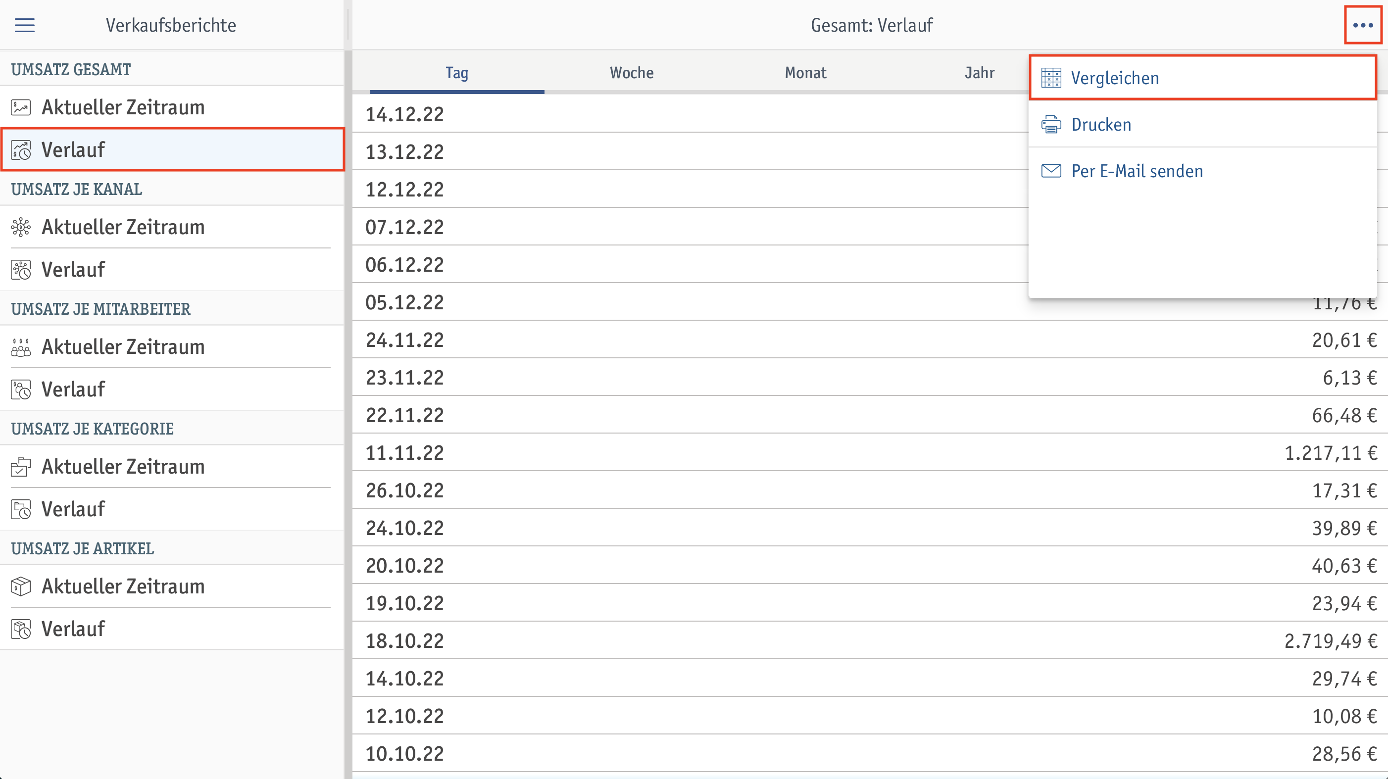Click the 29,74 € amount
This screenshot has width=1388, height=779.
1344,678
